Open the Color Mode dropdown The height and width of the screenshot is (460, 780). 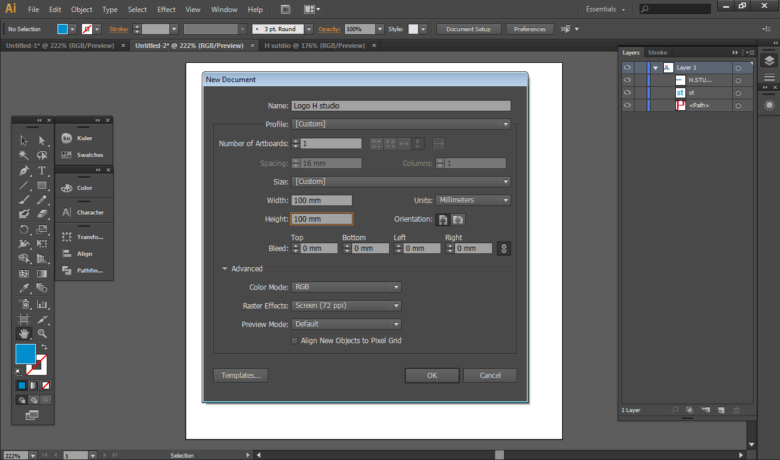pos(346,287)
